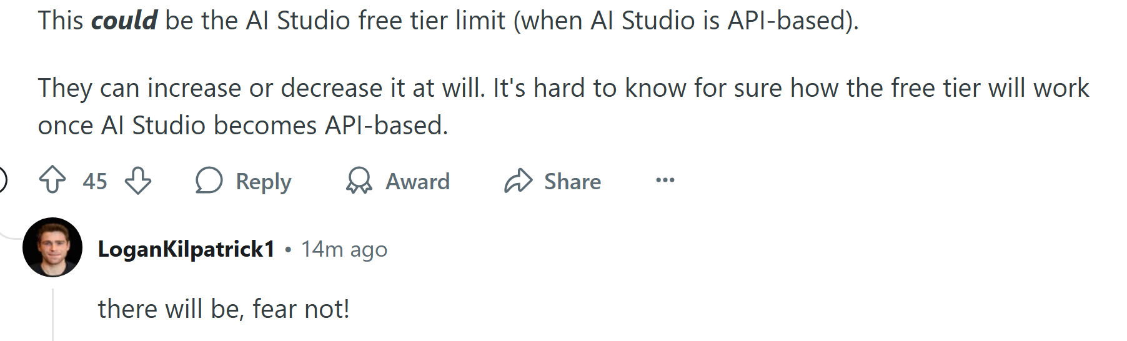Viewport: 1127px width, 341px height.
Task: Click the bold italic word "could"
Action: click(x=124, y=21)
